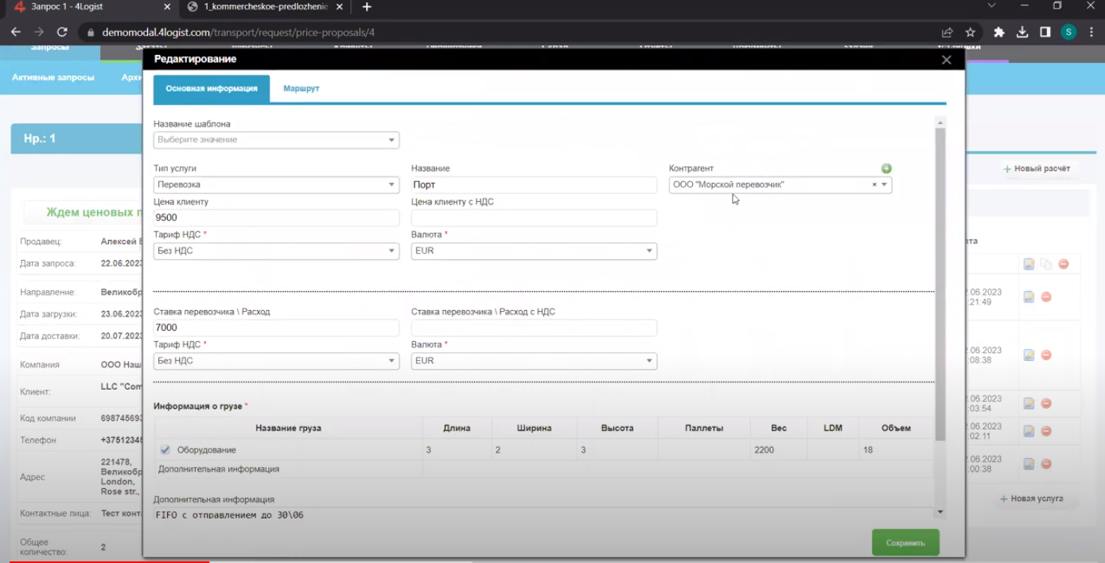Close the Запрос 1 - 4Logist tab
Screen dimensions: 1105x563
167,7
